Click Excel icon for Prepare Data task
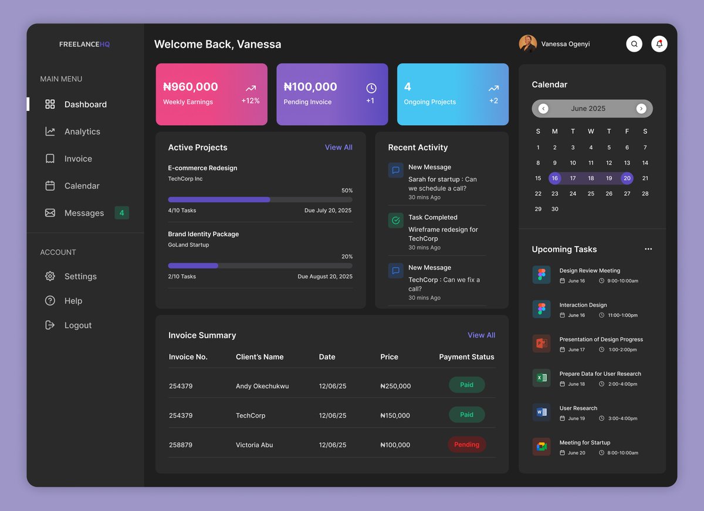 click(x=541, y=378)
